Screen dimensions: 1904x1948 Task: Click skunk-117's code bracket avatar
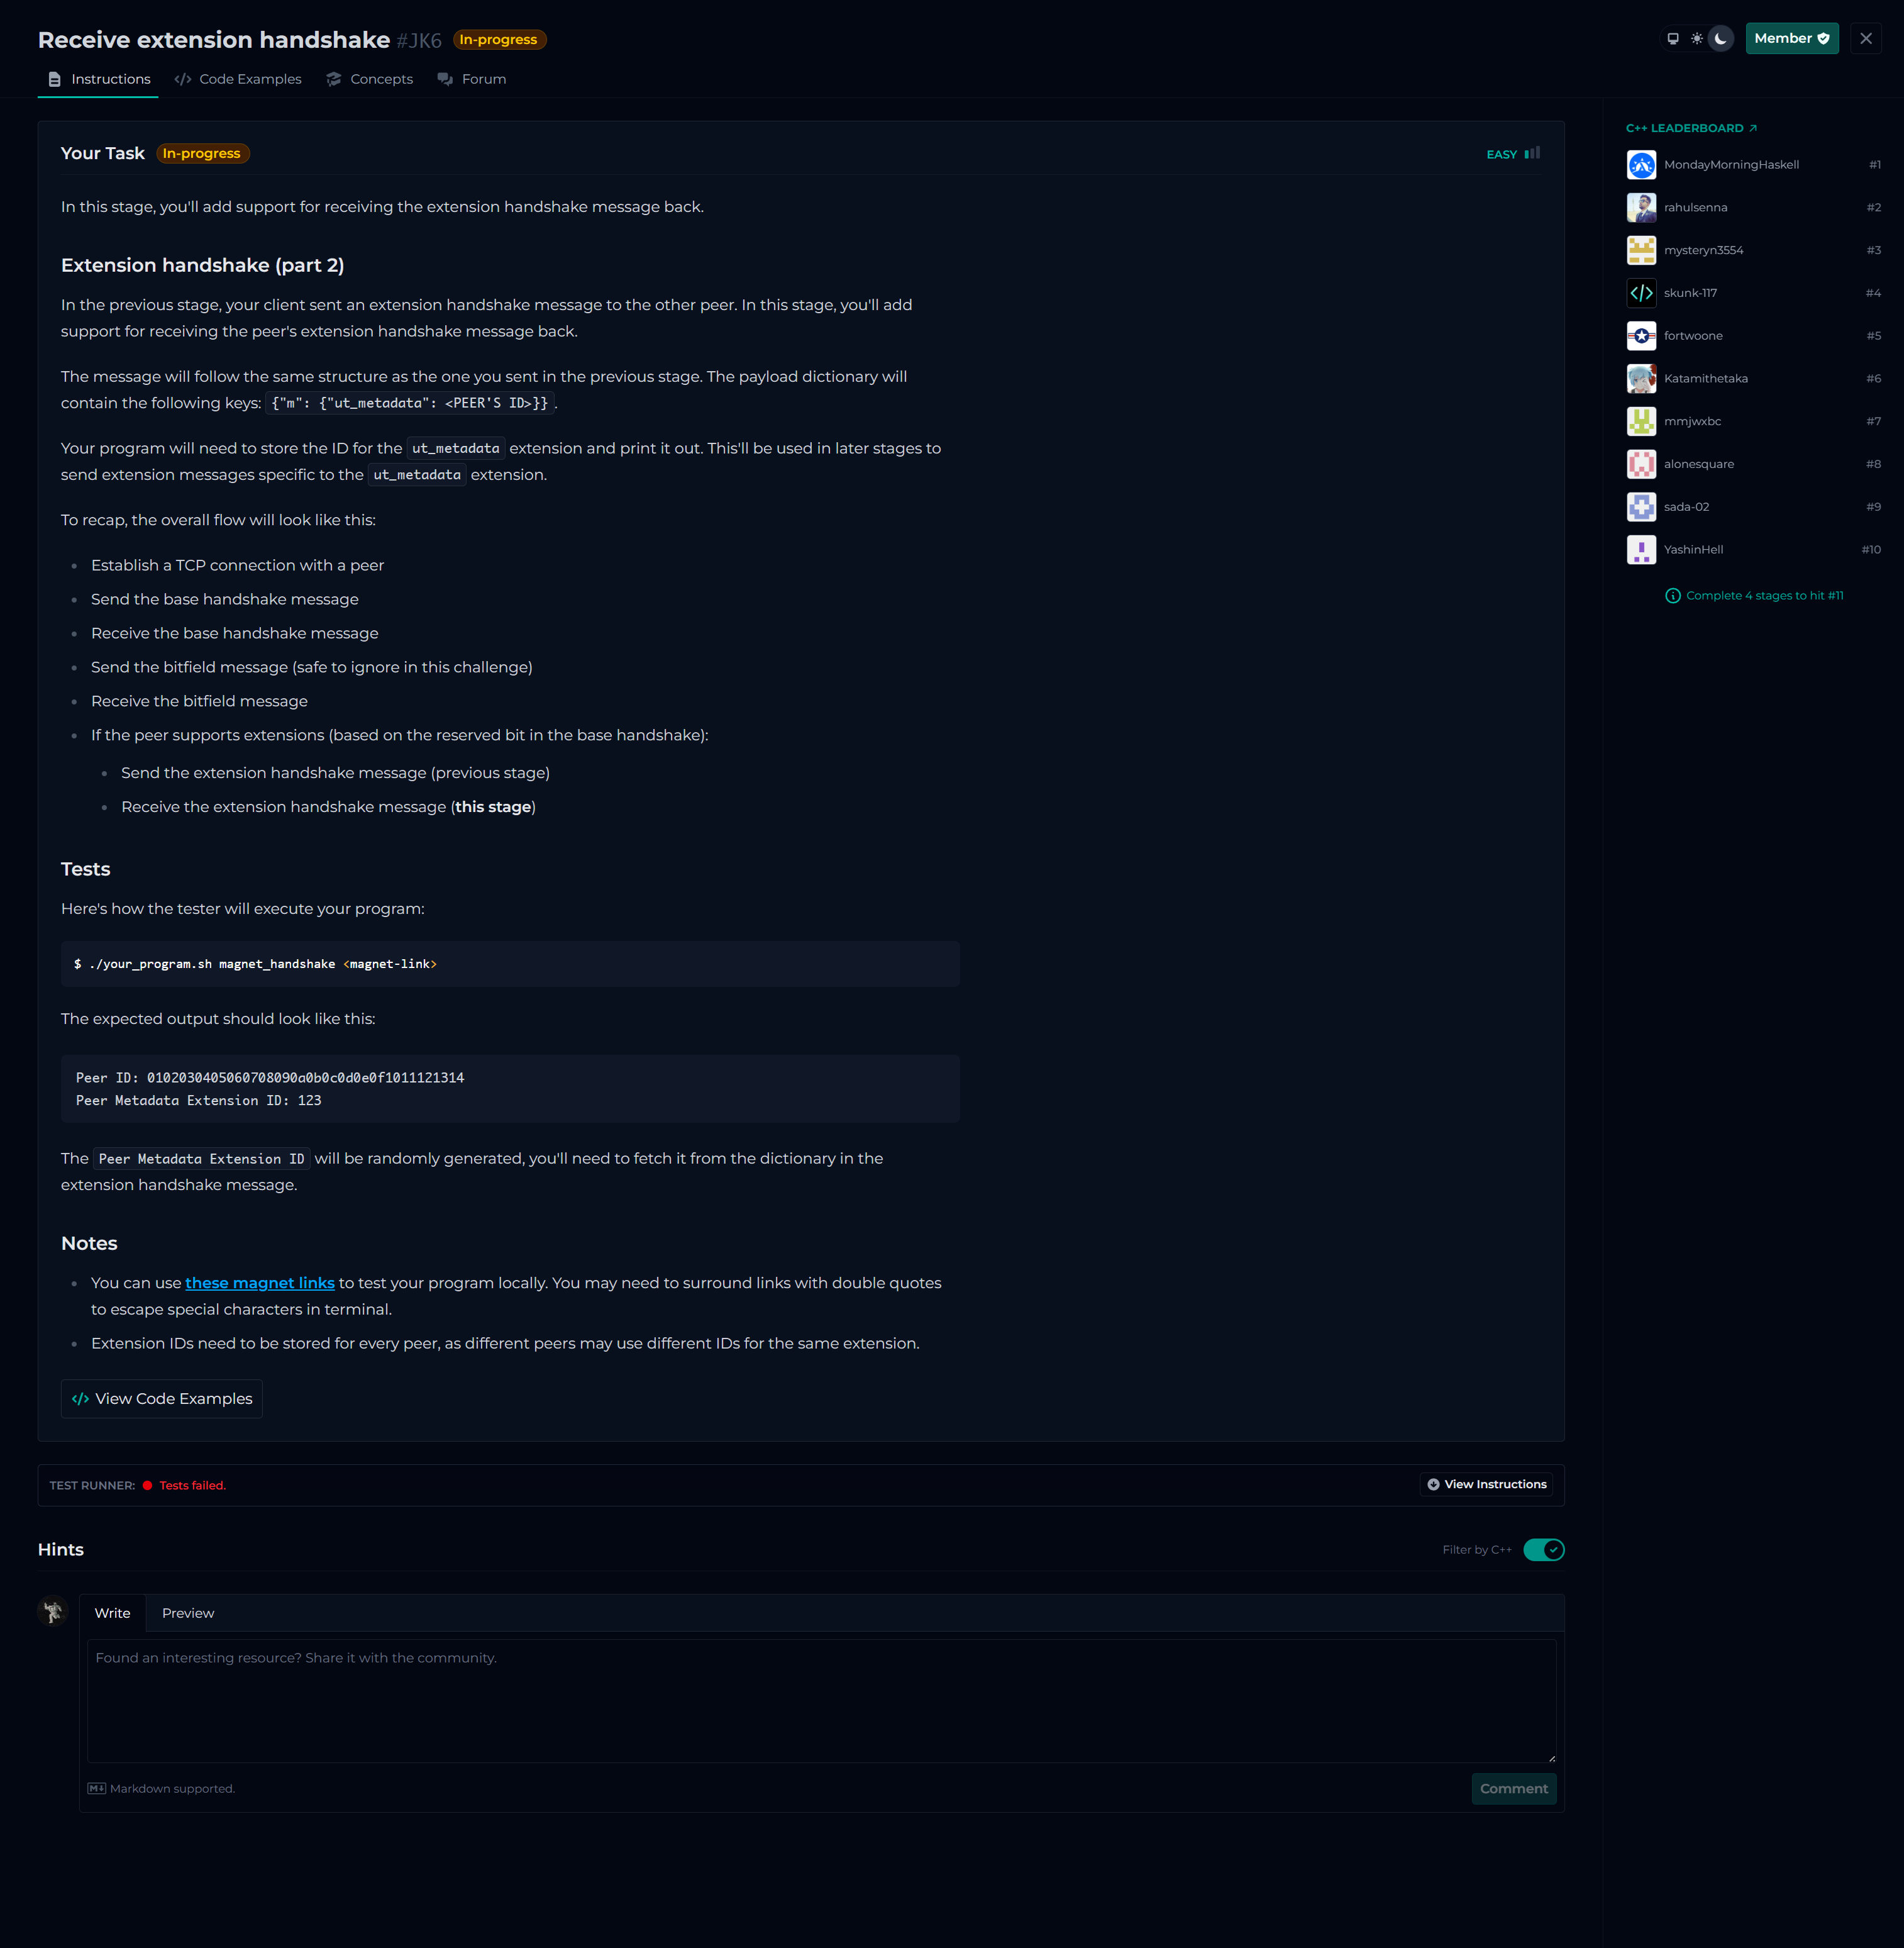tap(1641, 293)
